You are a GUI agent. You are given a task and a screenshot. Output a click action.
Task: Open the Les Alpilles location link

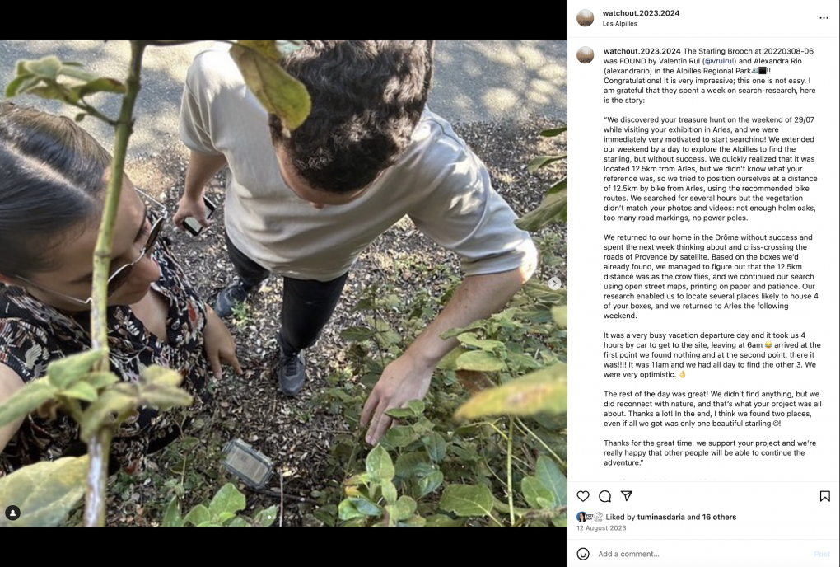point(620,24)
